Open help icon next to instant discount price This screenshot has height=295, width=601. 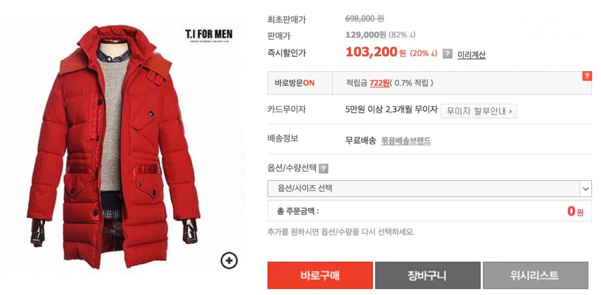[x=447, y=54]
